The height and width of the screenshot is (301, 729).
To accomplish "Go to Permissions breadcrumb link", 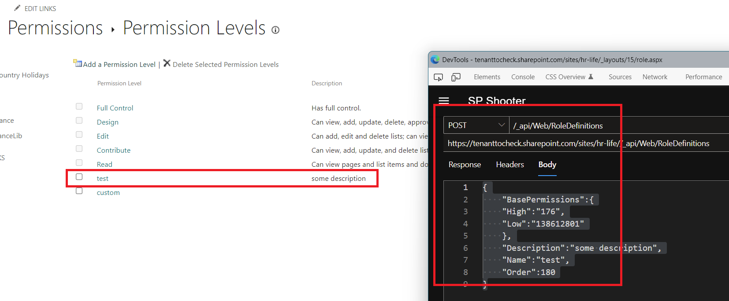I will (56, 28).
